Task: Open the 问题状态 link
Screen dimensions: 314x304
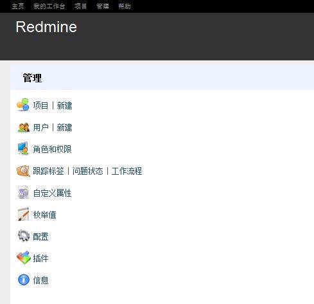Action: [88, 171]
